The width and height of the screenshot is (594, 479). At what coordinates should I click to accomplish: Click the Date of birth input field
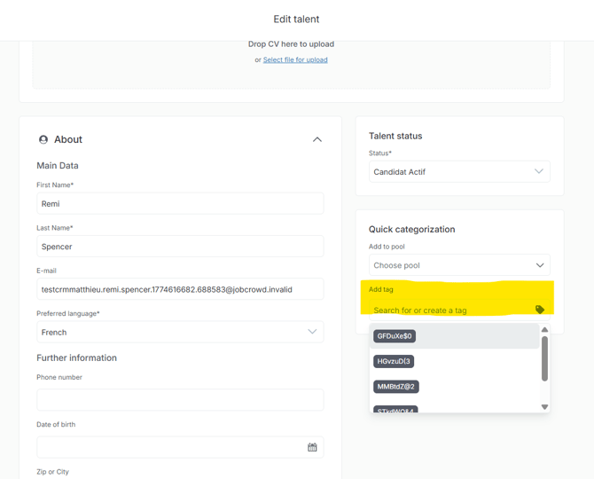(168, 447)
